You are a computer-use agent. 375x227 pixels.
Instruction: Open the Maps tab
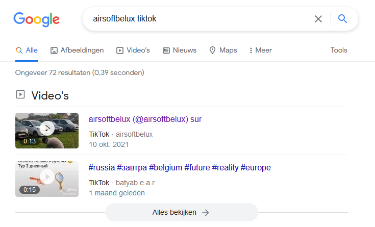(x=223, y=50)
